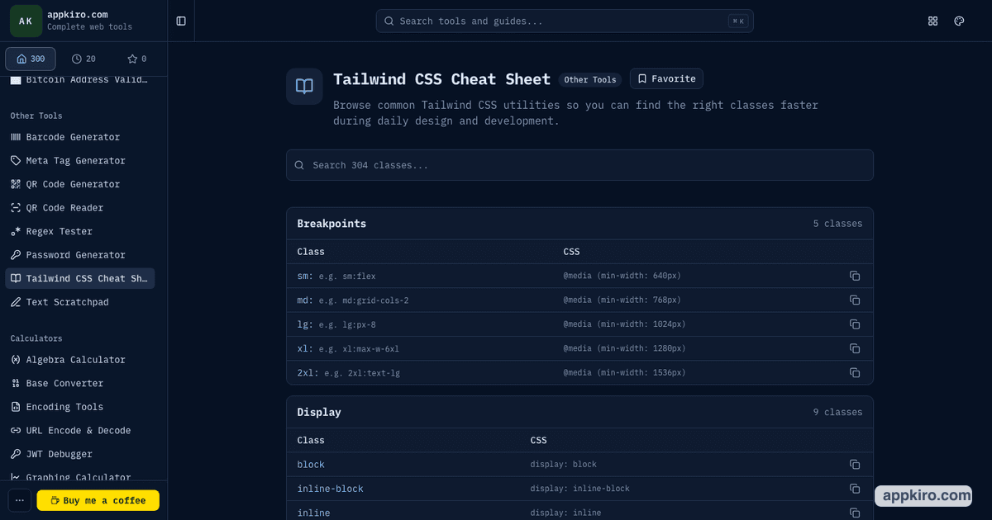Image resolution: width=992 pixels, height=520 pixels.
Task: Click the Algebra Calculator icon
Action: tap(16, 360)
